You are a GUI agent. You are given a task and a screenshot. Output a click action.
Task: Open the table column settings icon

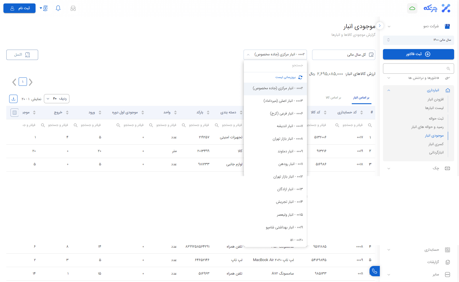14,112
